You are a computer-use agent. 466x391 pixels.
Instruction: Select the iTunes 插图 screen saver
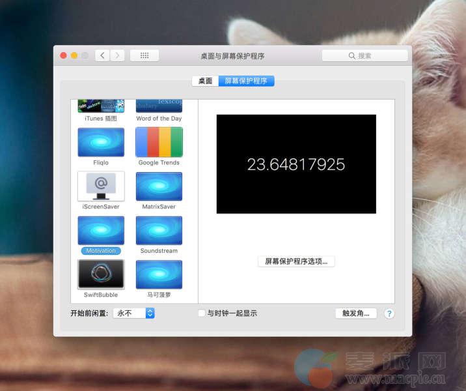[x=101, y=106]
